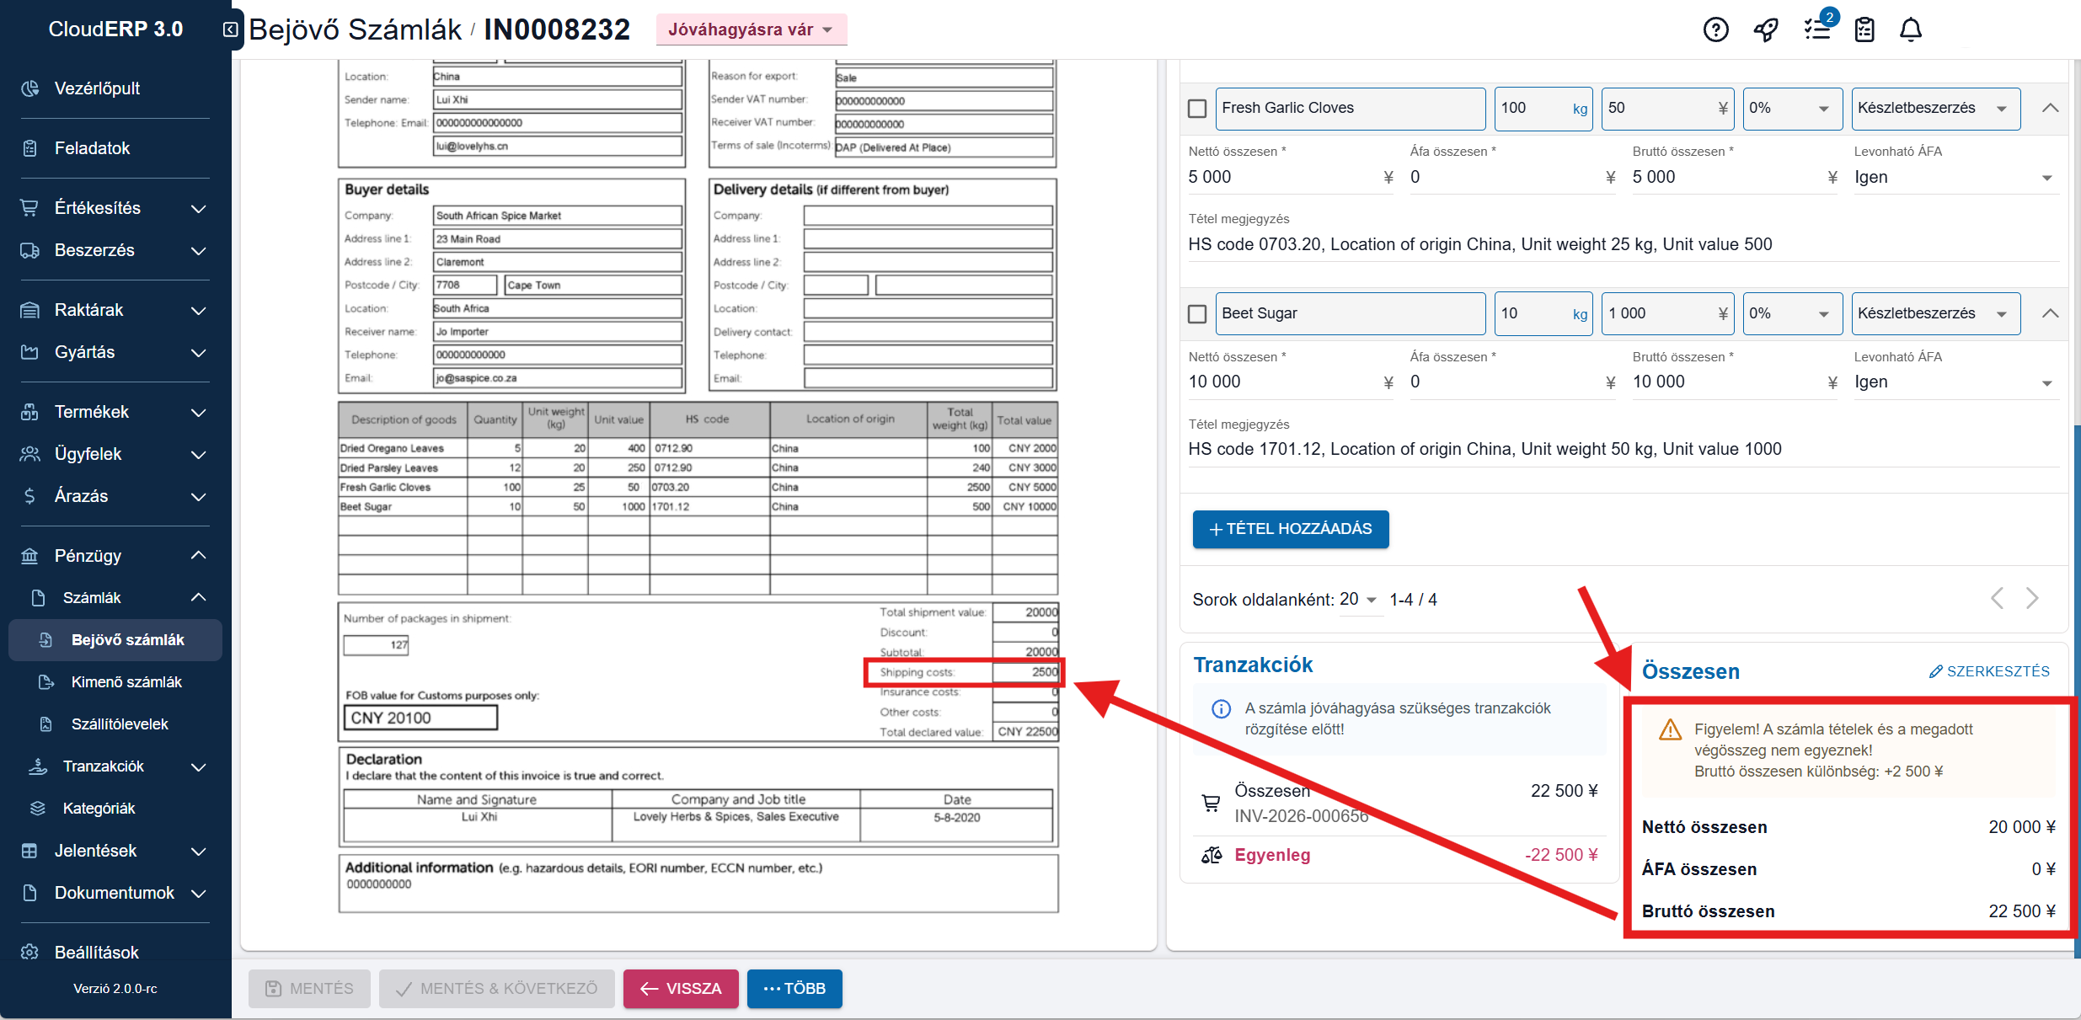Click the SZERKESZTÉS pencil edit link
2081x1020 pixels.
1989,671
